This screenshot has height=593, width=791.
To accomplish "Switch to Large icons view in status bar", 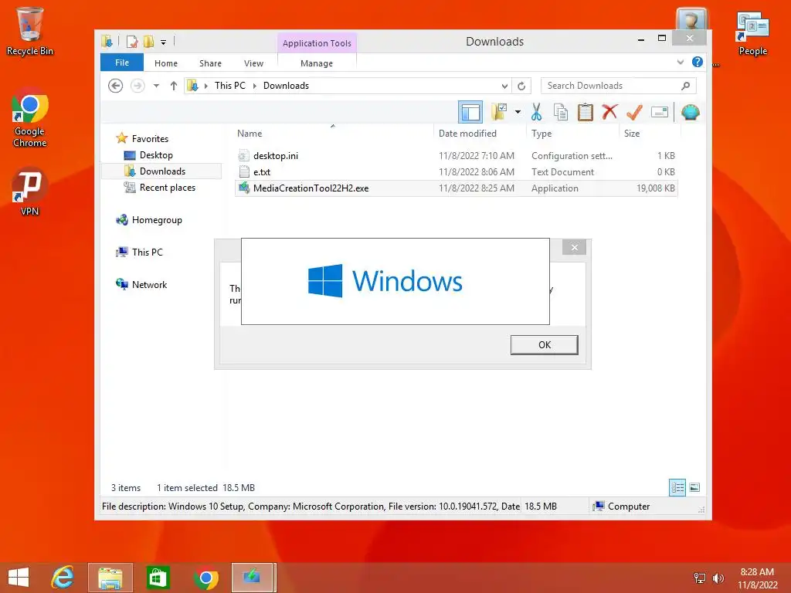I will point(694,487).
